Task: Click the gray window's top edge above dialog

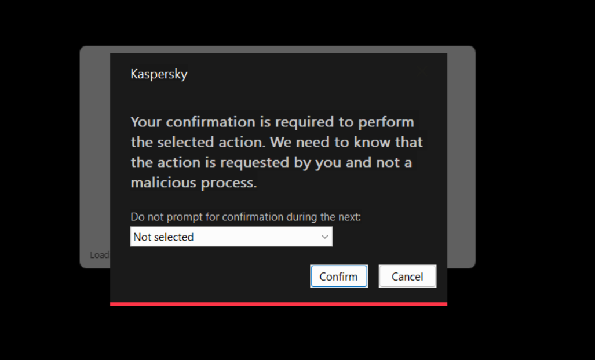Action: coord(278,49)
